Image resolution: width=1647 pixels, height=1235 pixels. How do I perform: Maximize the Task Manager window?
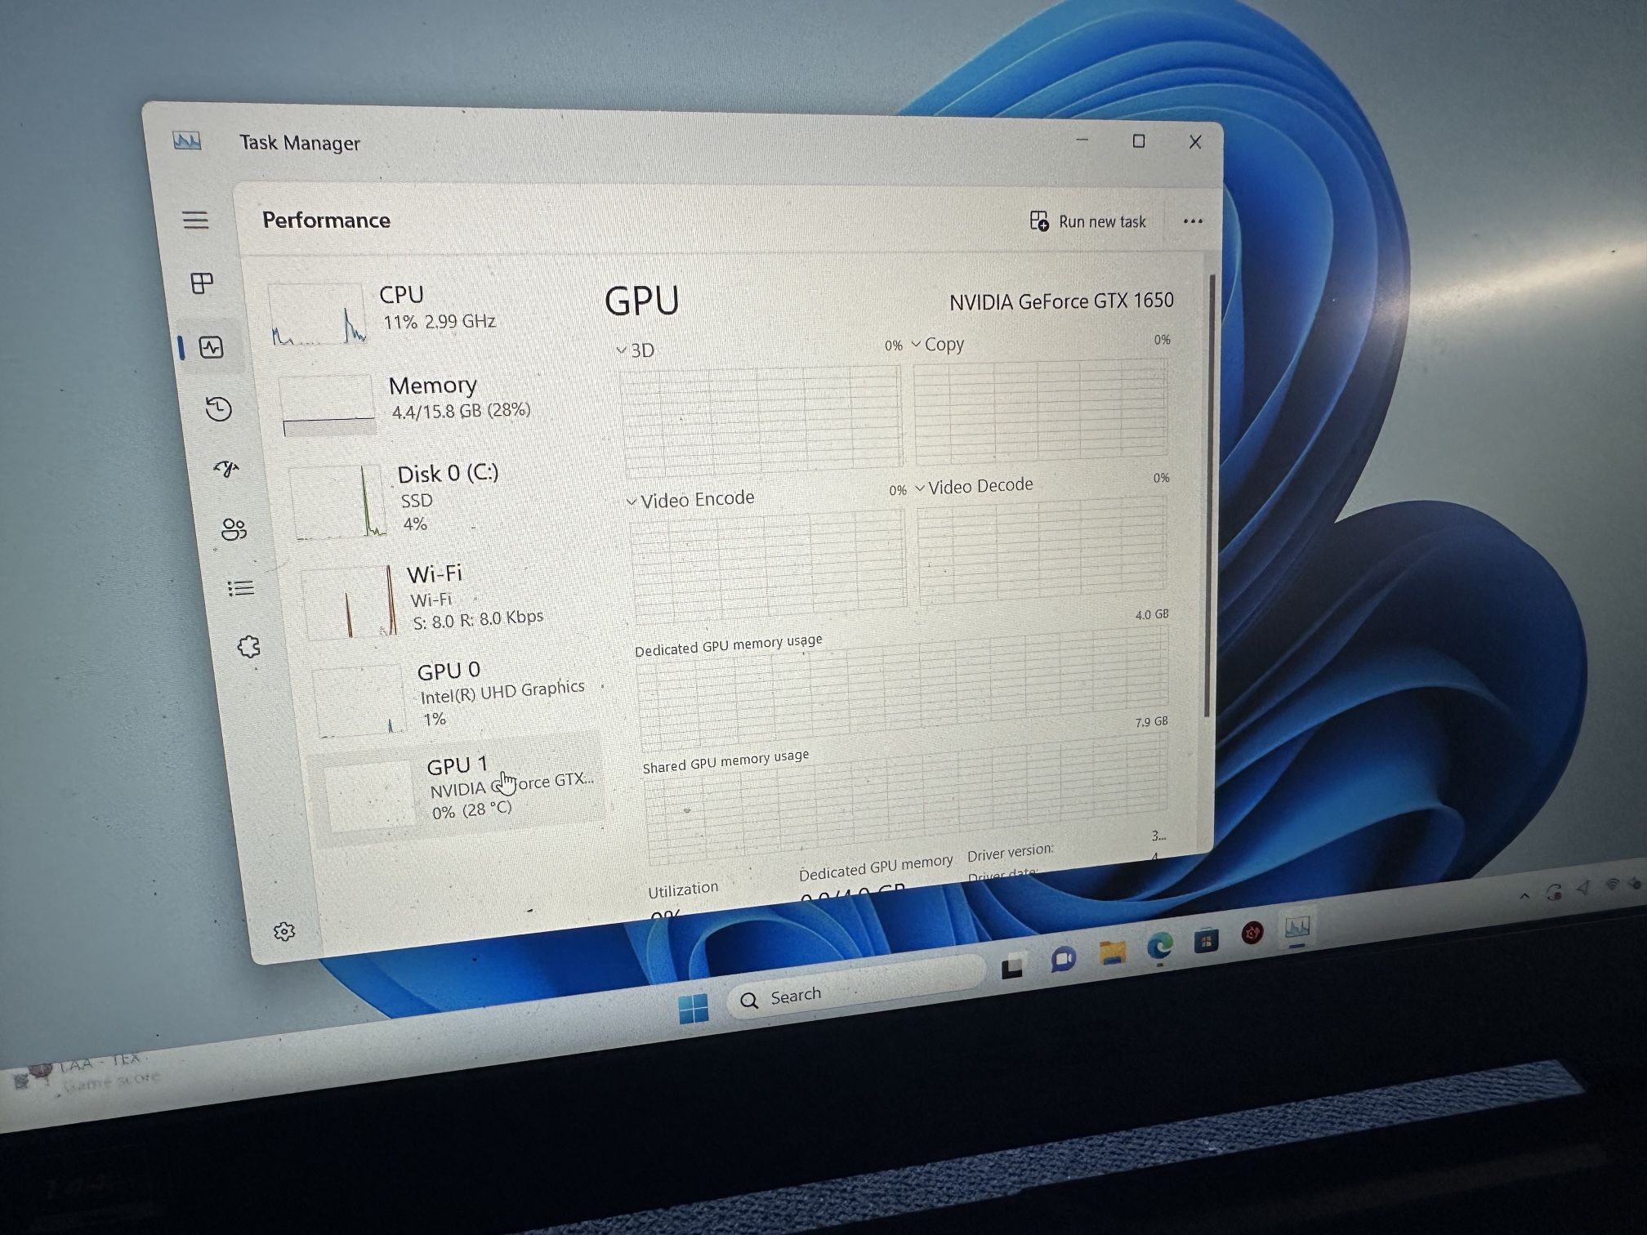click(x=1139, y=141)
